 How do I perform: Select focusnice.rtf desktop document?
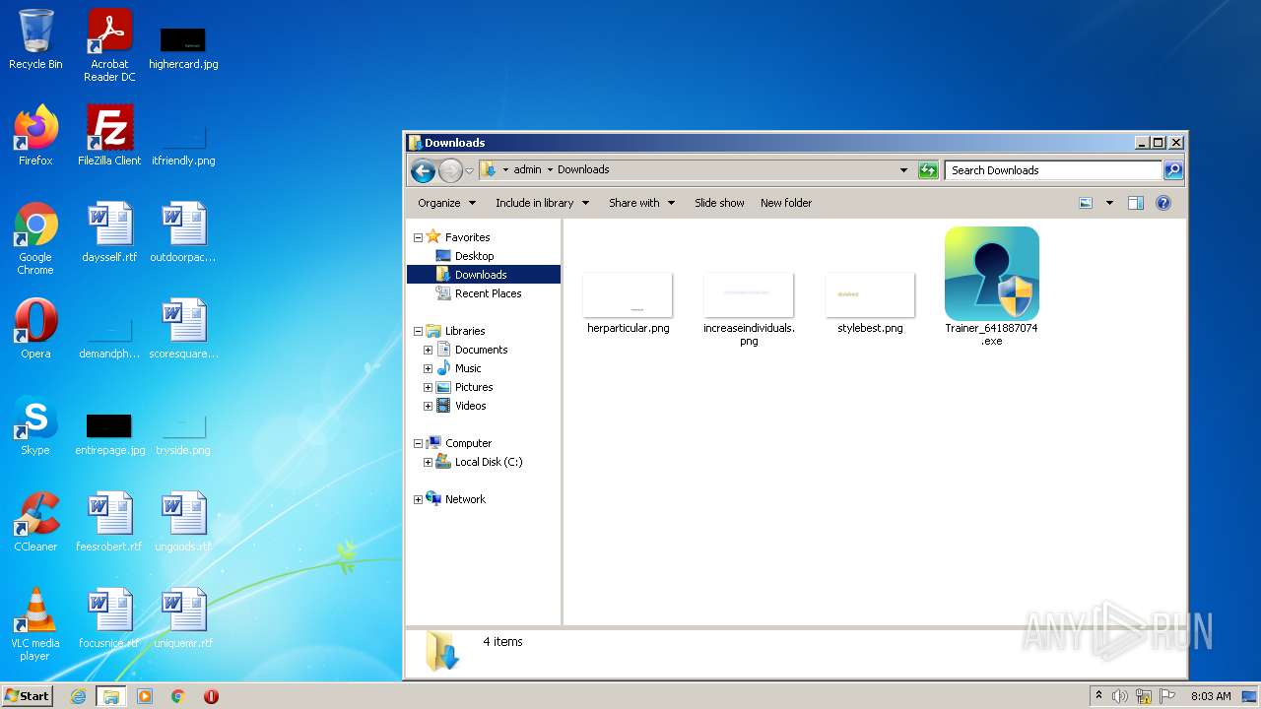click(109, 617)
